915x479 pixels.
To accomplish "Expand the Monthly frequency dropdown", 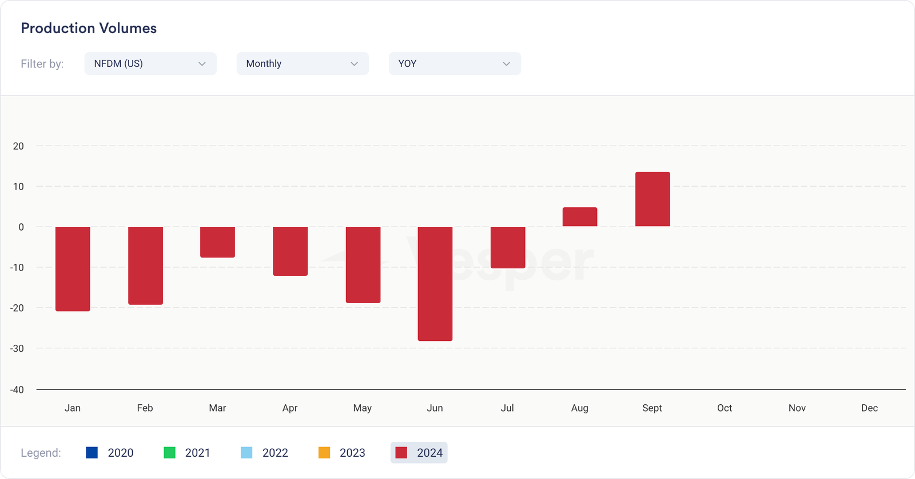I will click(x=302, y=63).
